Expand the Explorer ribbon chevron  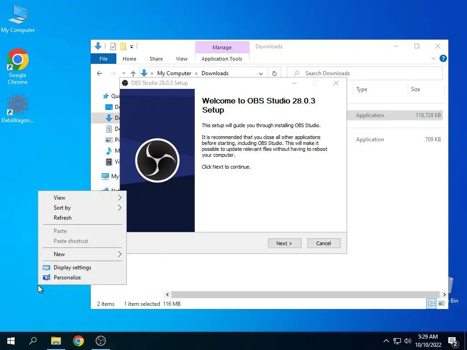[x=433, y=59]
